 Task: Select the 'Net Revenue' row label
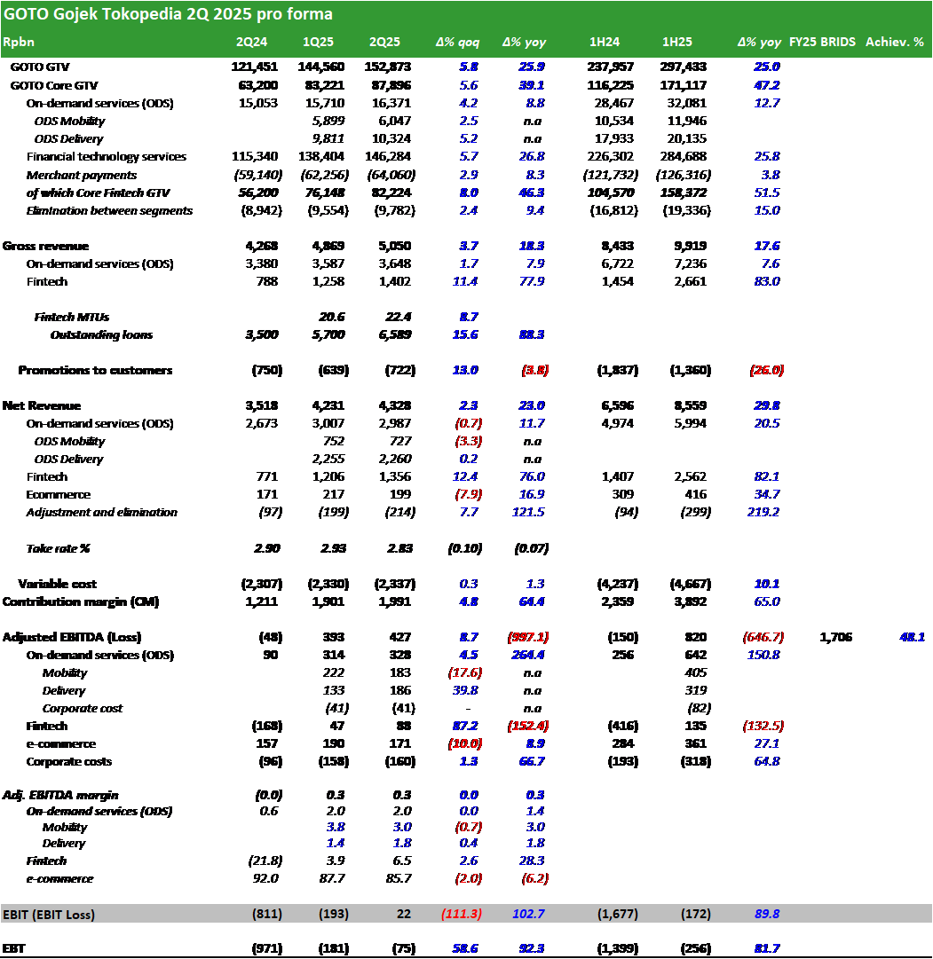tap(42, 406)
